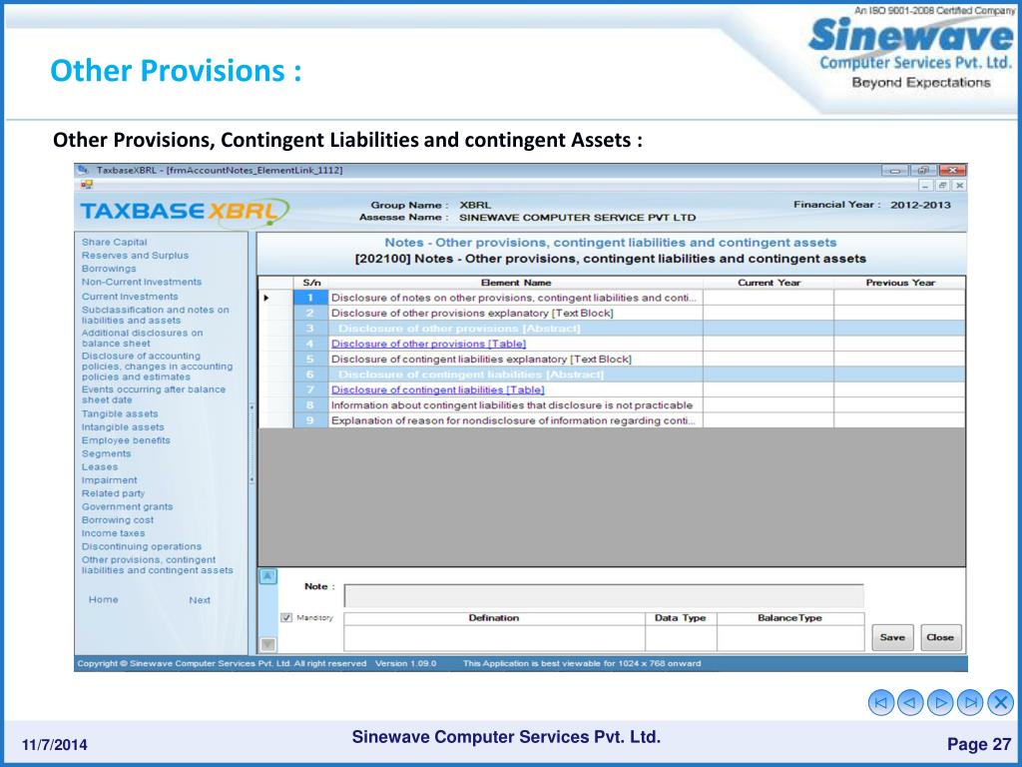Open Related party section
Image resolution: width=1022 pixels, height=767 pixels.
point(114,493)
